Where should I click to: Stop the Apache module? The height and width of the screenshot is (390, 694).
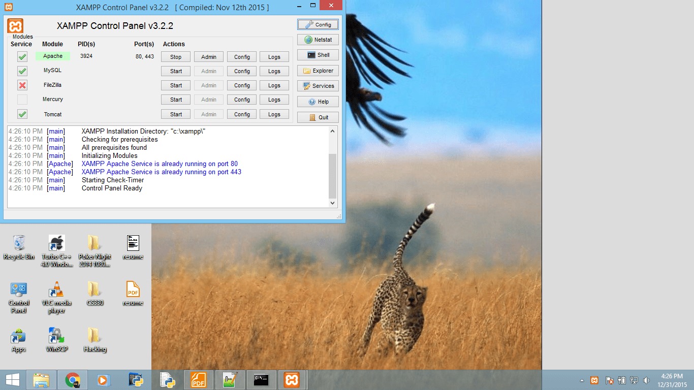[x=176, y=57]
